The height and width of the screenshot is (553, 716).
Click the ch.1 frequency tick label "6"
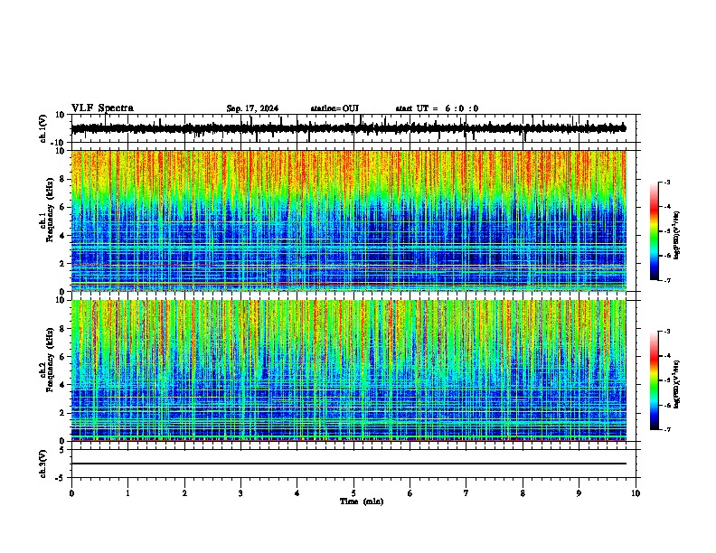tap(62, 207)
